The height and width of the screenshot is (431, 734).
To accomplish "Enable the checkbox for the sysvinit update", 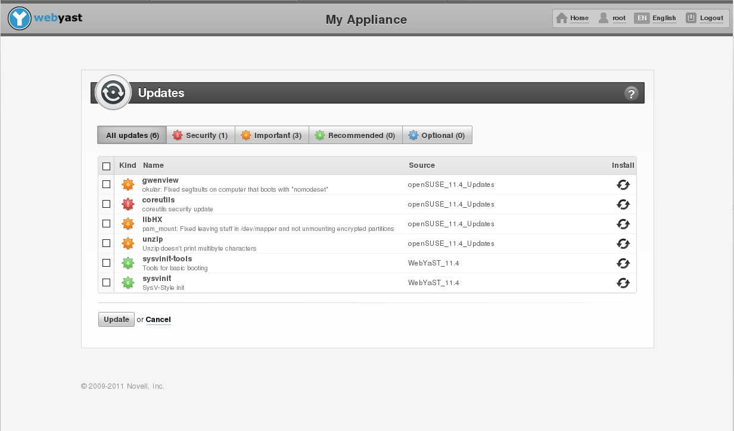I will (x=106, y=282).
